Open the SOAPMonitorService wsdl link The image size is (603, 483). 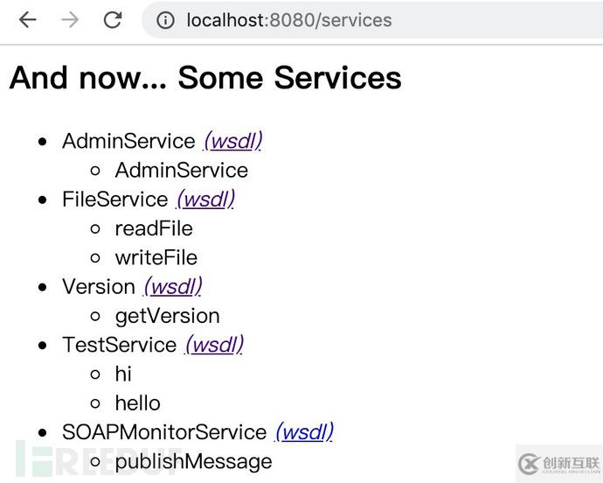[x=303, y=432]
